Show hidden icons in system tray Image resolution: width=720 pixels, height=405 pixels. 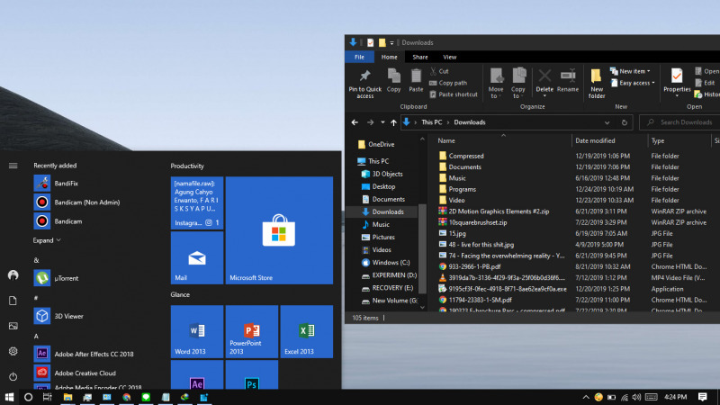[586, 397]
